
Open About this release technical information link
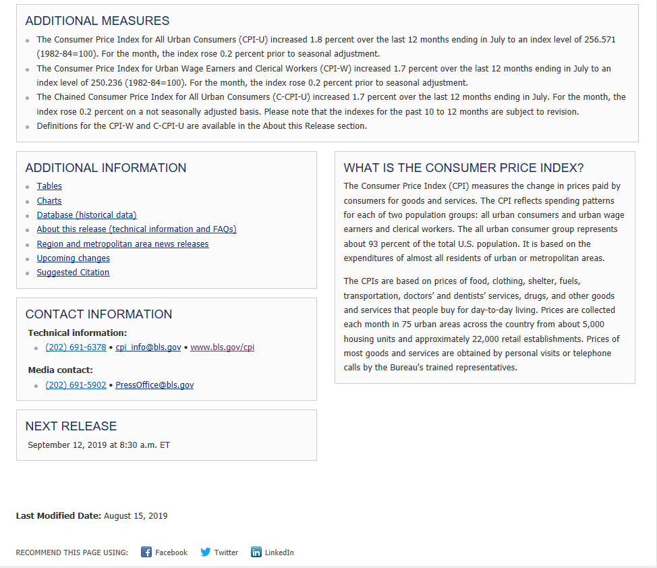click(x=136, y=229)
